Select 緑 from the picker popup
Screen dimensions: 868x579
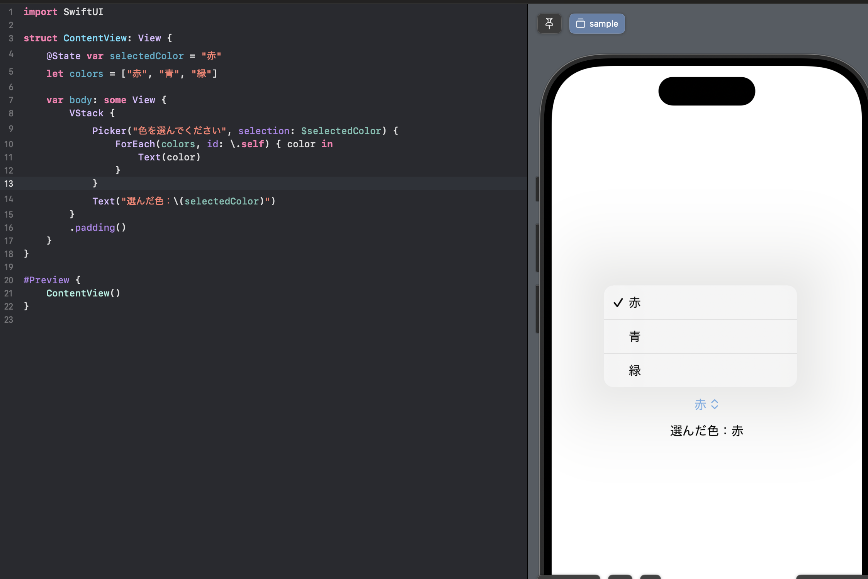coord(635,370)
